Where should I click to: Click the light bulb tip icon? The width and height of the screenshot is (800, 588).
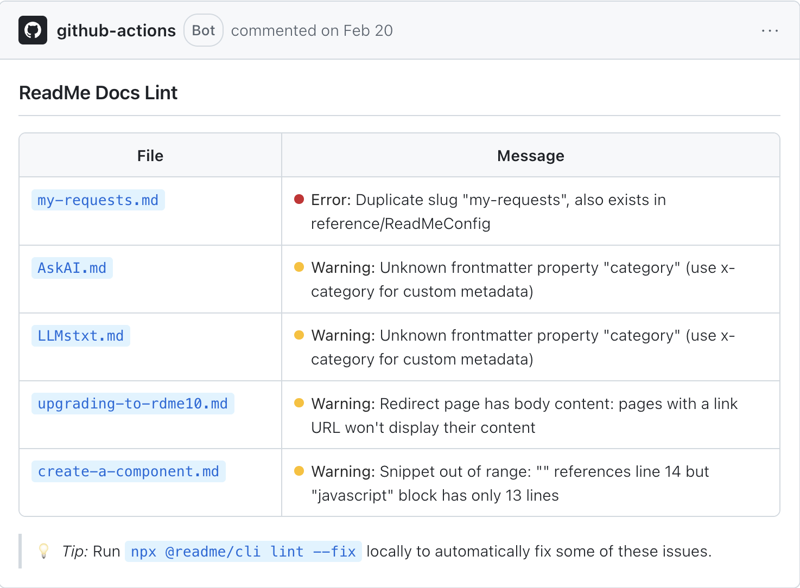point(44,551)
